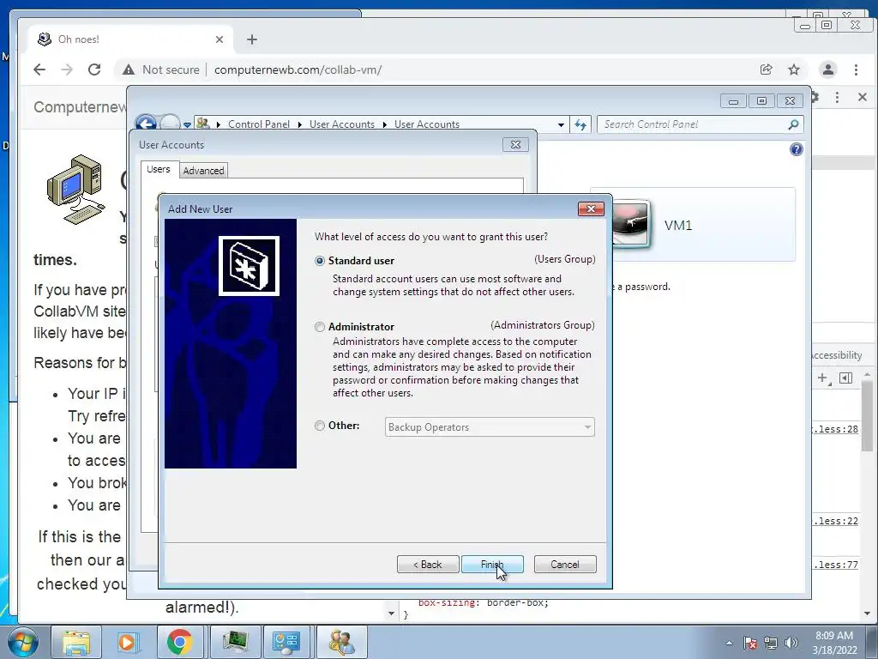878x659 pixels.
Task: Click the Not secure warning icon
Action: click(x=129, y=70)
